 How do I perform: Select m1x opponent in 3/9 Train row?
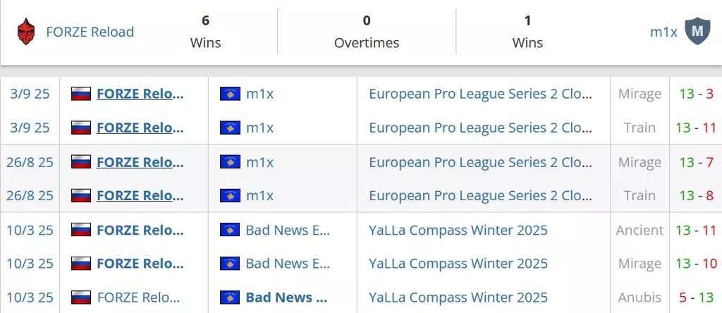tap(259, 128)
